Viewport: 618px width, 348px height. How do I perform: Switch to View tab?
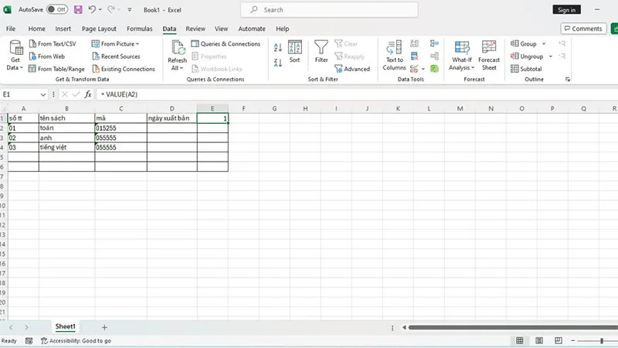[x=221, y=29]
